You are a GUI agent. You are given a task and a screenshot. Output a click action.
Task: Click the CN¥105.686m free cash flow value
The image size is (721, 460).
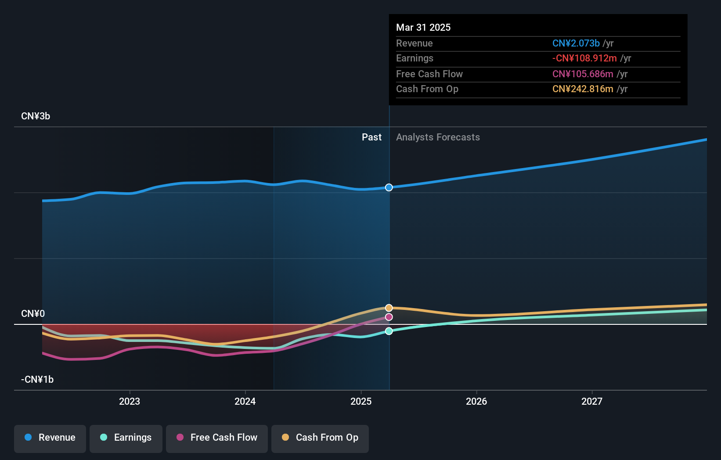click(583, 74)
